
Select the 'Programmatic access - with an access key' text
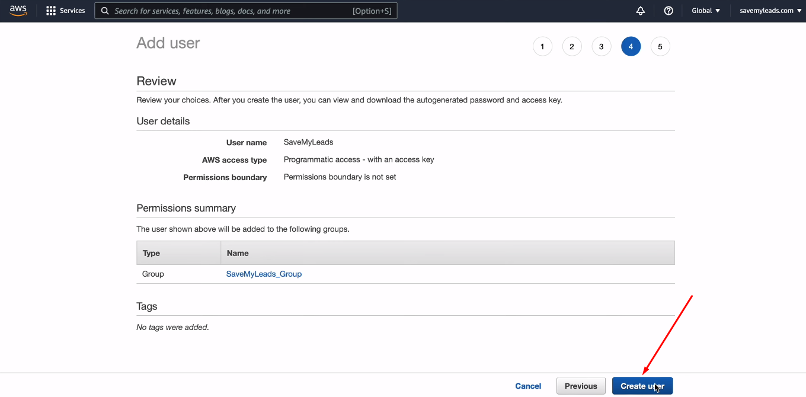point(359,159)
